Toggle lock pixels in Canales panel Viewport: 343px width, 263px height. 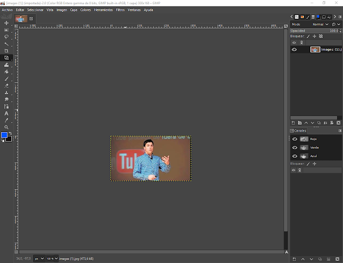click(308, 164)
